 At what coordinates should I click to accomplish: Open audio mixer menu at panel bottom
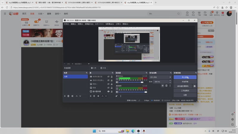[121, 96]
